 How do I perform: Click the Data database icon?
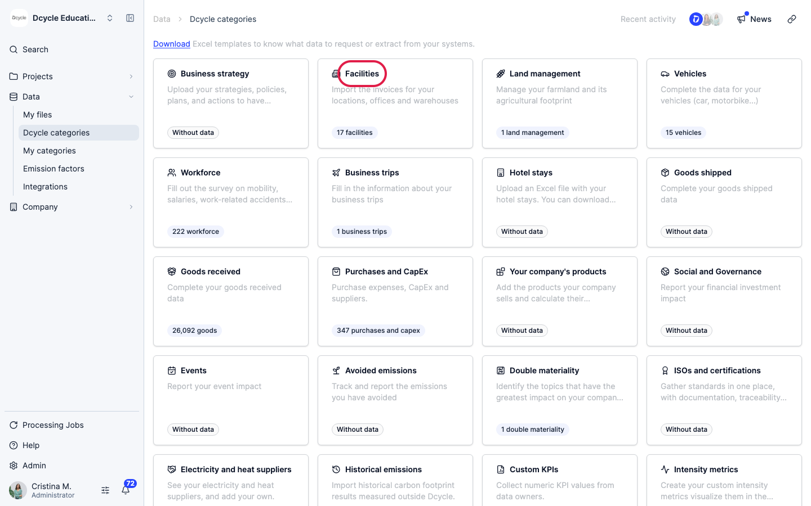pos(14,97)
